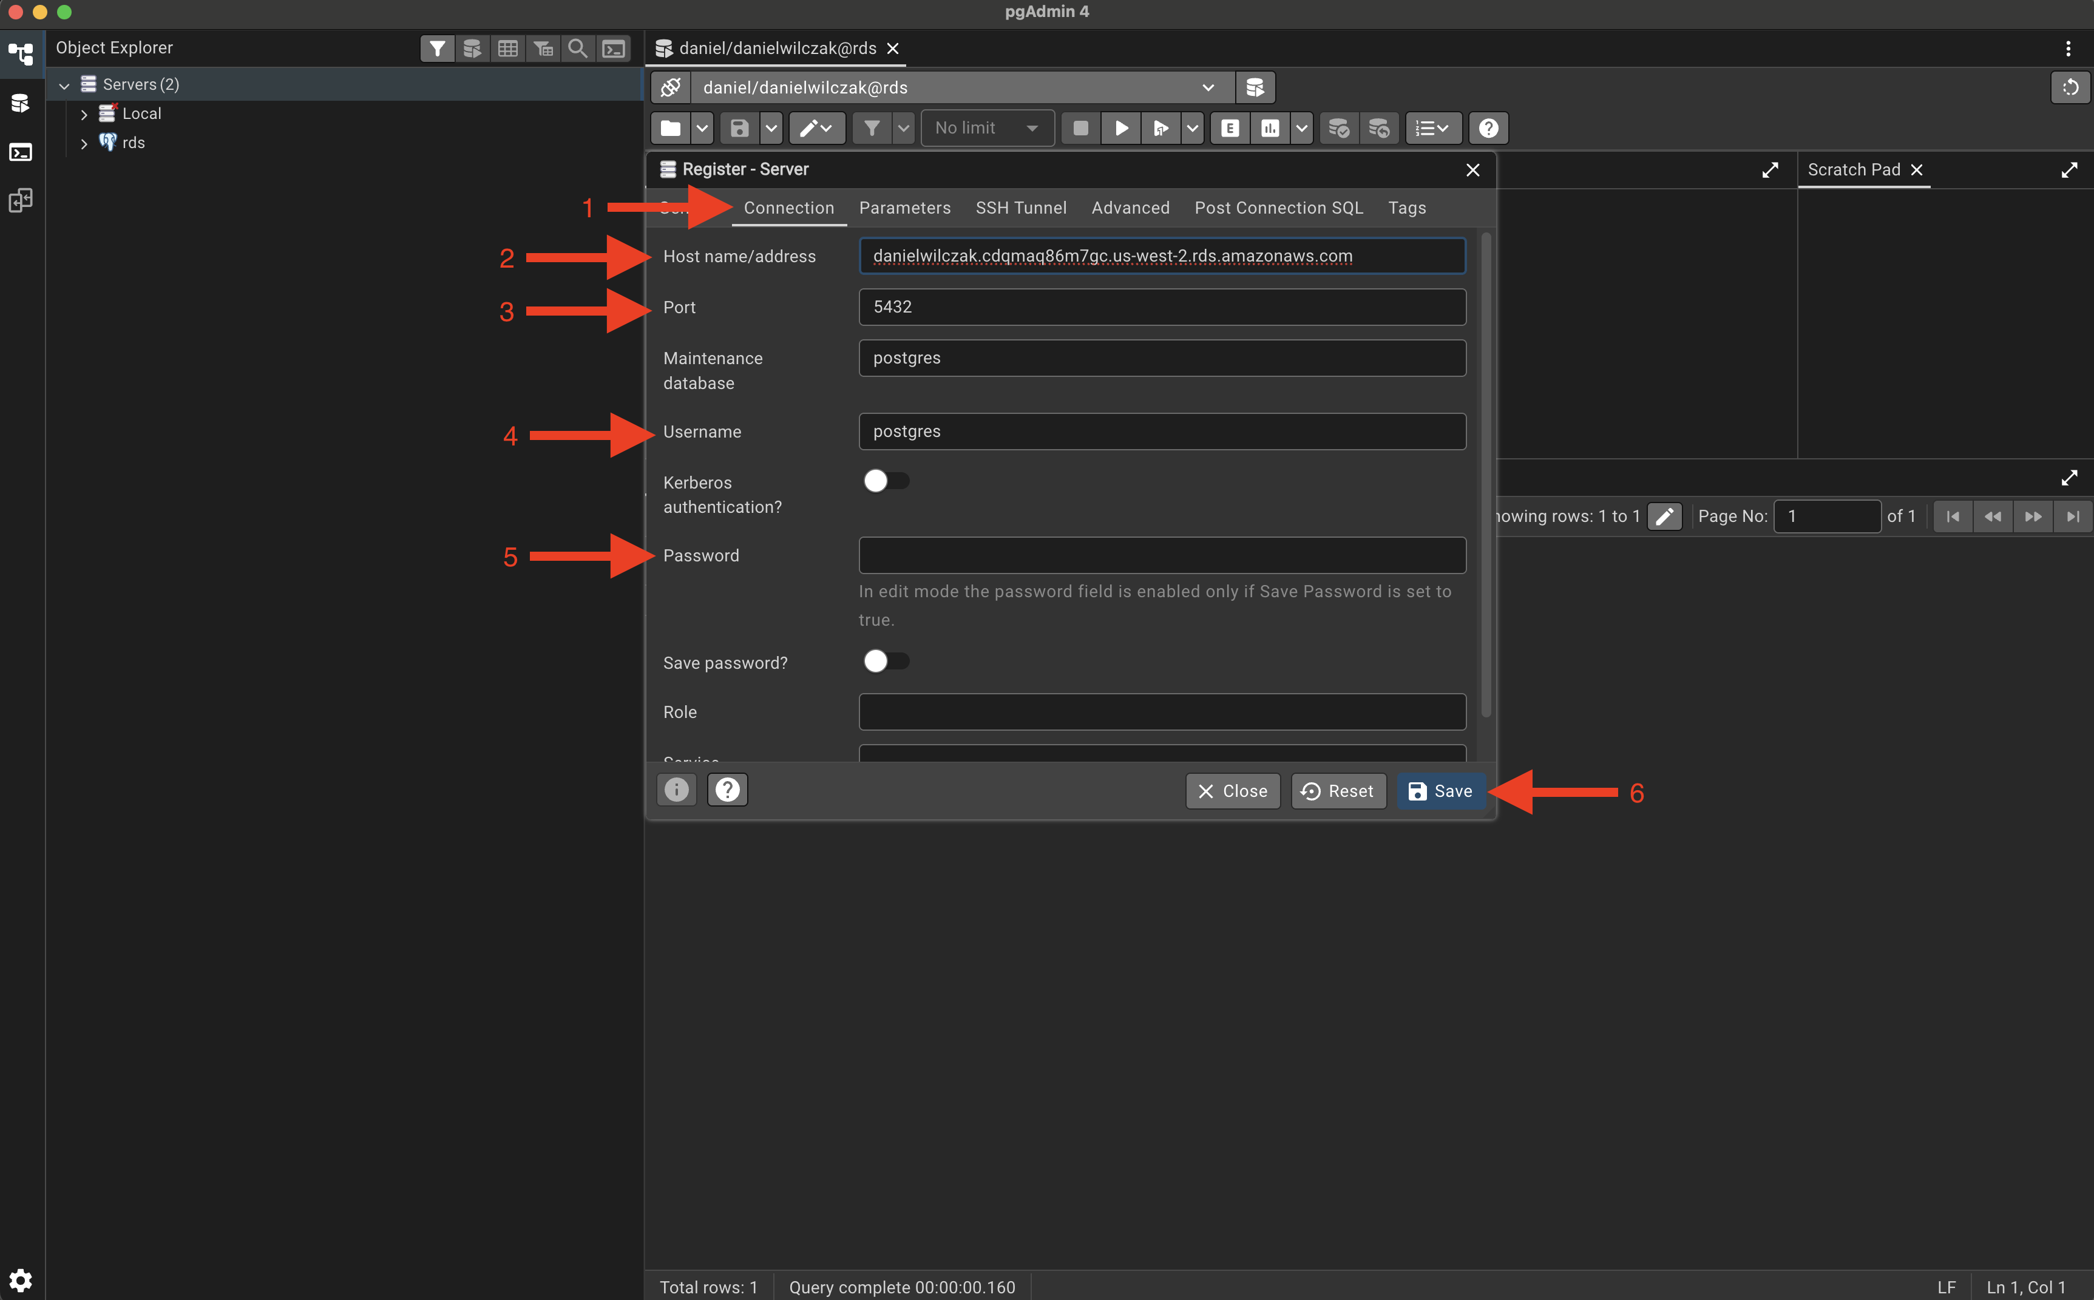Open the Query Tool icon in Object Explorer

(472, 48)
